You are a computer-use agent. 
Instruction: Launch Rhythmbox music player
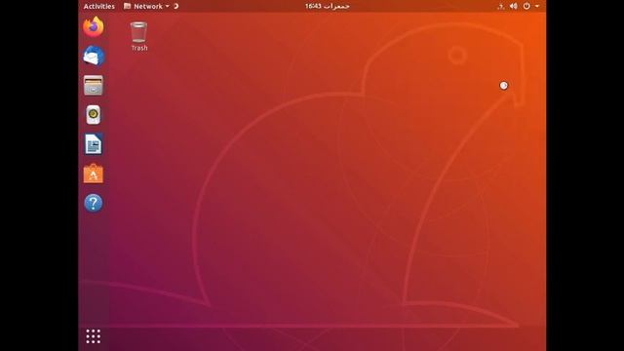pyautogui.click(x=94, y=115)
